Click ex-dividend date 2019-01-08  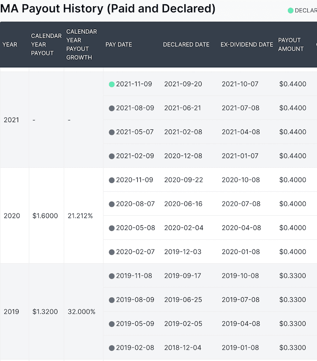pyautogui.click(x=240, y=347)
